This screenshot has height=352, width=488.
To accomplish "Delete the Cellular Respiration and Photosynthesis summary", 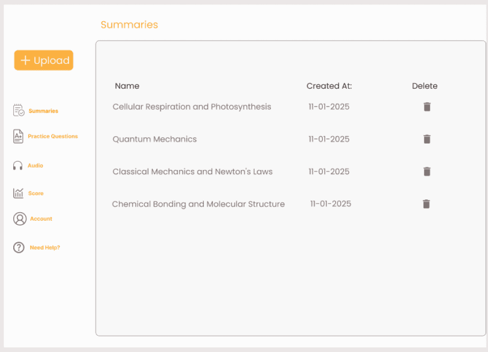I will 427,107.
